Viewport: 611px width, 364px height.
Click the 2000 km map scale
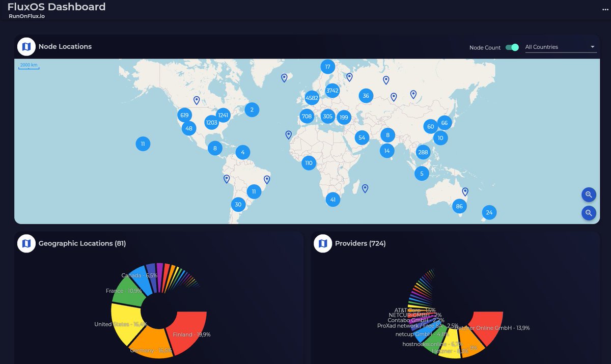(29, 66)
